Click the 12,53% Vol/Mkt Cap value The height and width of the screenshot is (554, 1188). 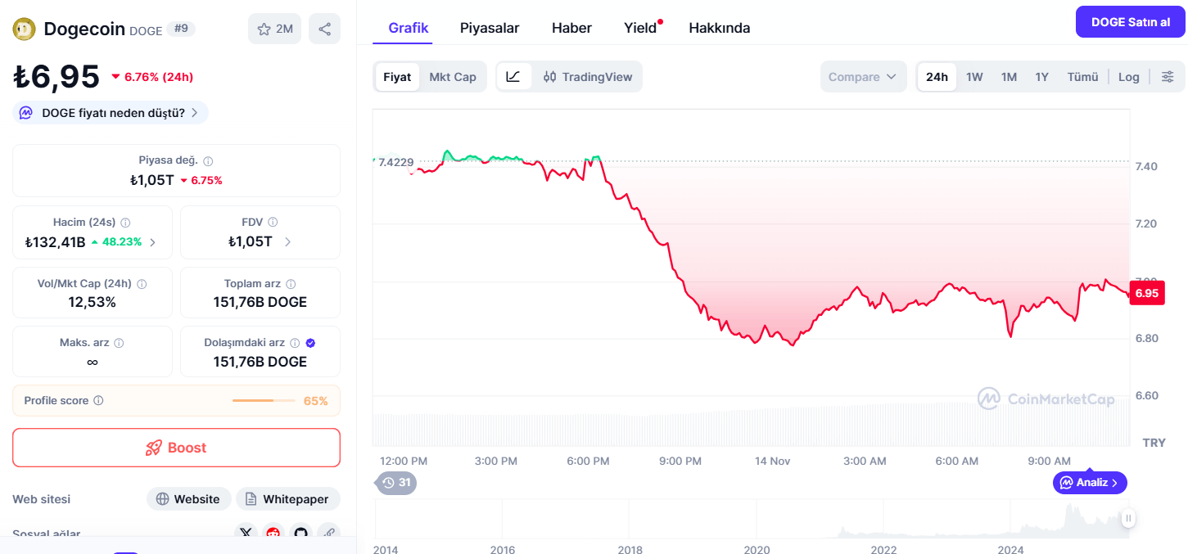pos(93,302)
